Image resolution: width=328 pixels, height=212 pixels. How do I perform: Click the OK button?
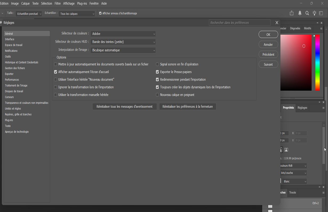click(268, 34)
